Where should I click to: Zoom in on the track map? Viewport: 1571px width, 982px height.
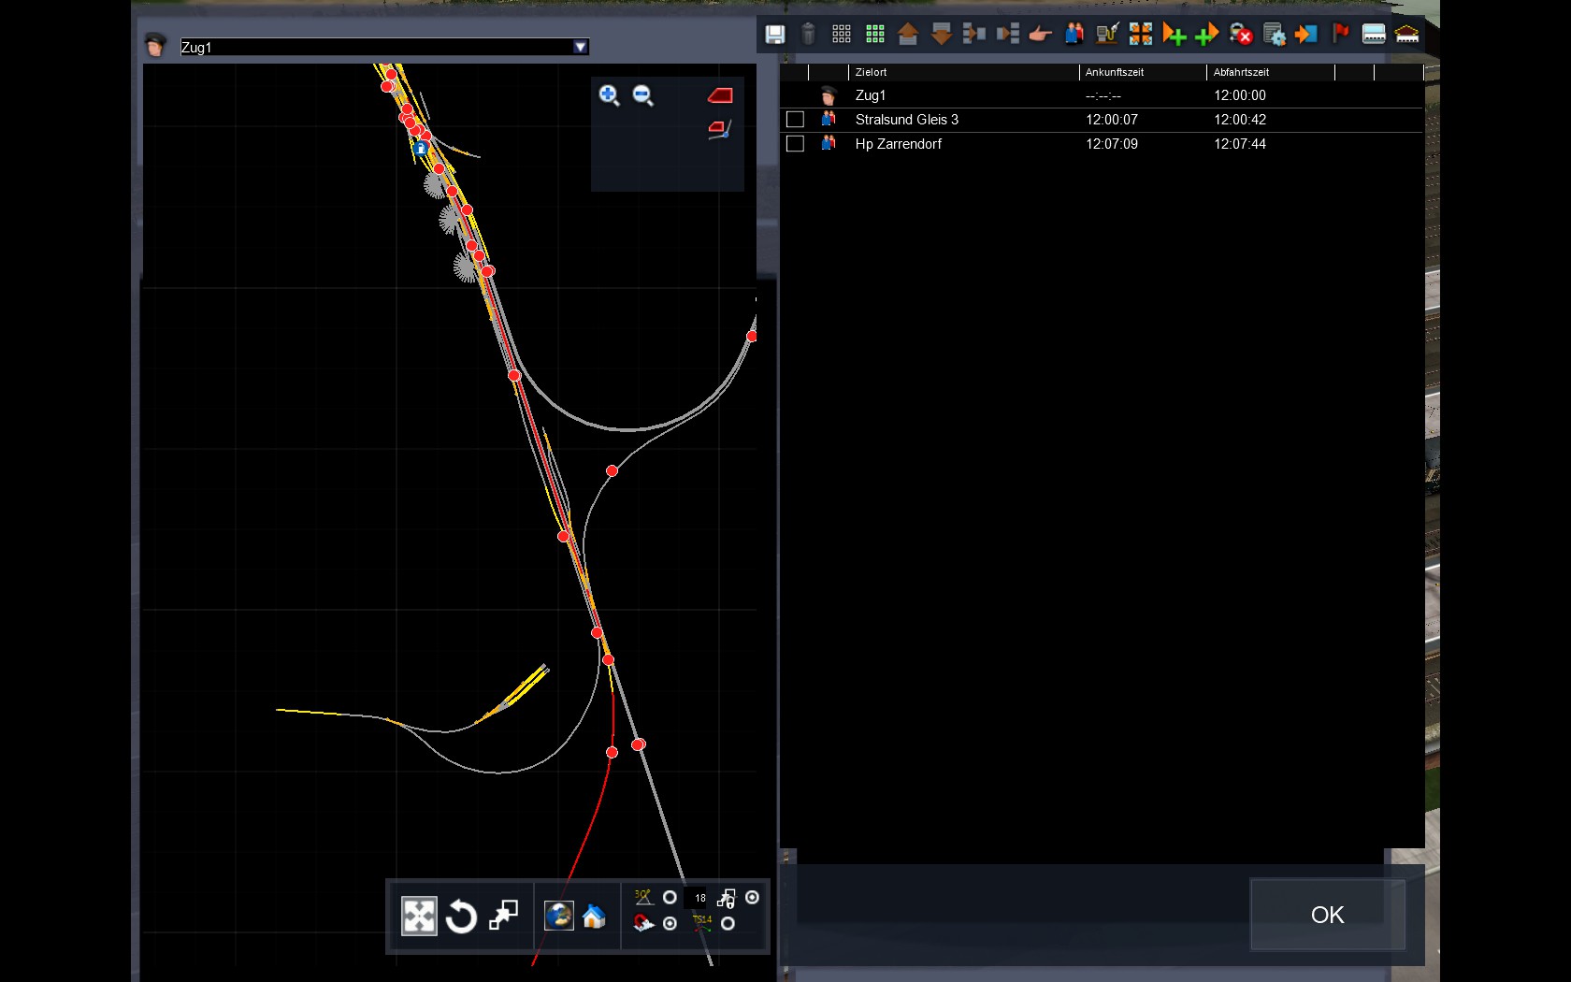click(x=609, y=95)
